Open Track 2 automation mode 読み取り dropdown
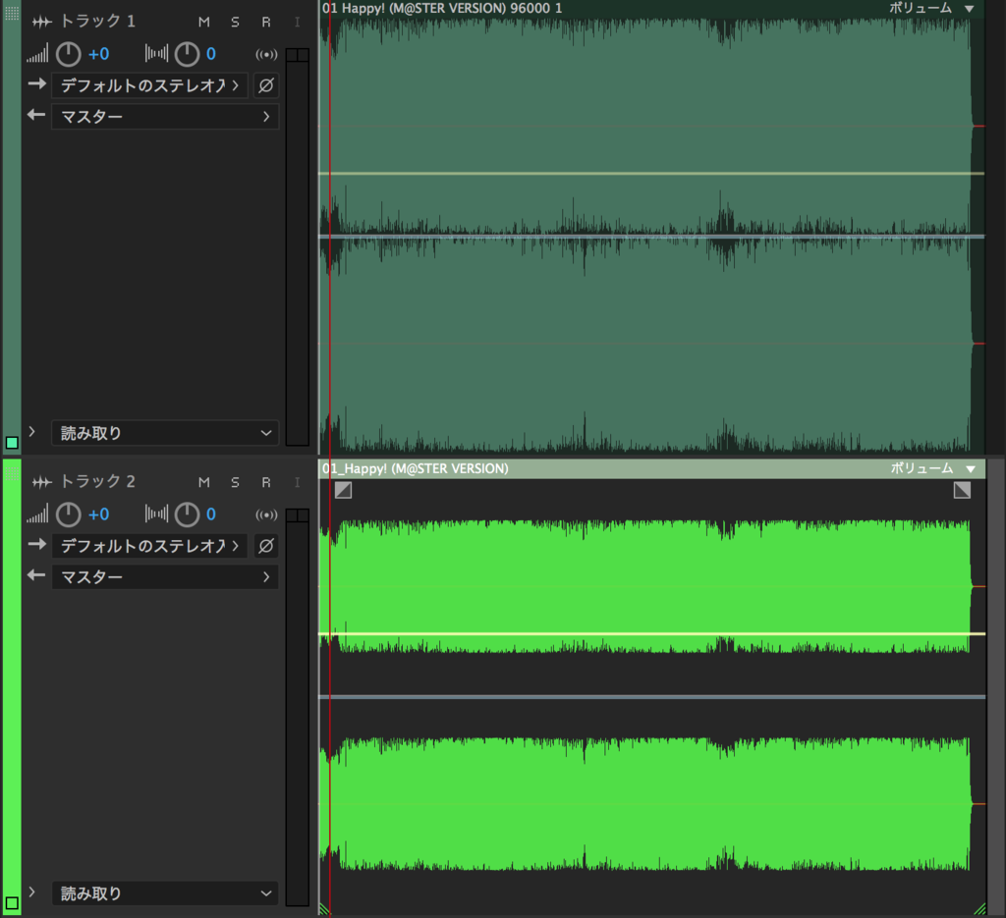This screenshot has height=918, width=1006. tap(165, 893)
